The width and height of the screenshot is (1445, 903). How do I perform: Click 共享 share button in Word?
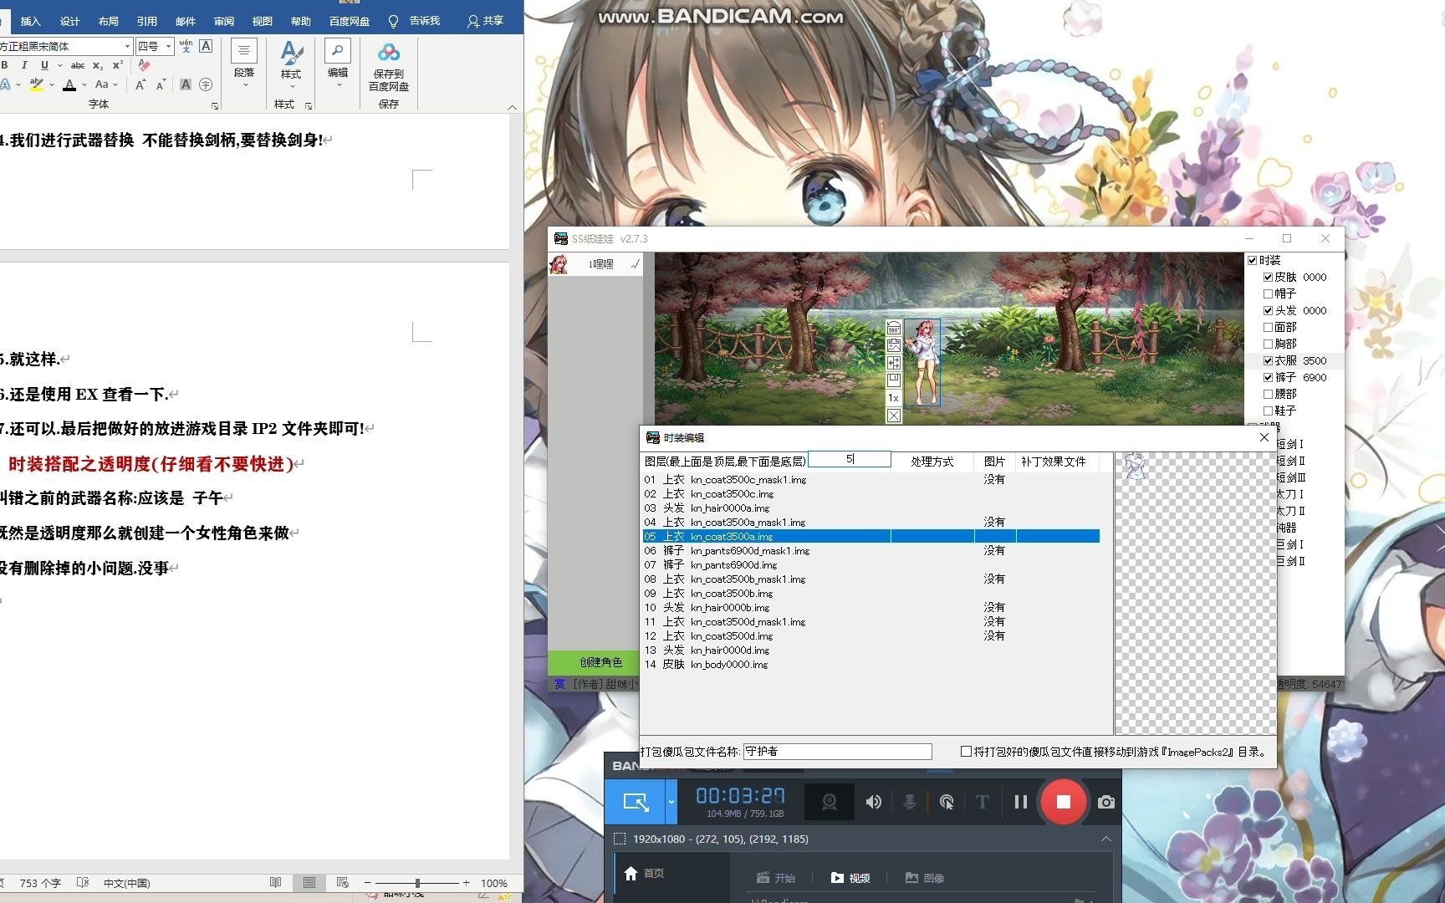[486, 21]
